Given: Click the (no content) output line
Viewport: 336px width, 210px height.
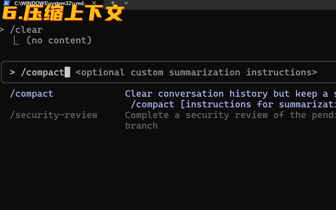Looking at the screenshot, I should click(59, 40).
